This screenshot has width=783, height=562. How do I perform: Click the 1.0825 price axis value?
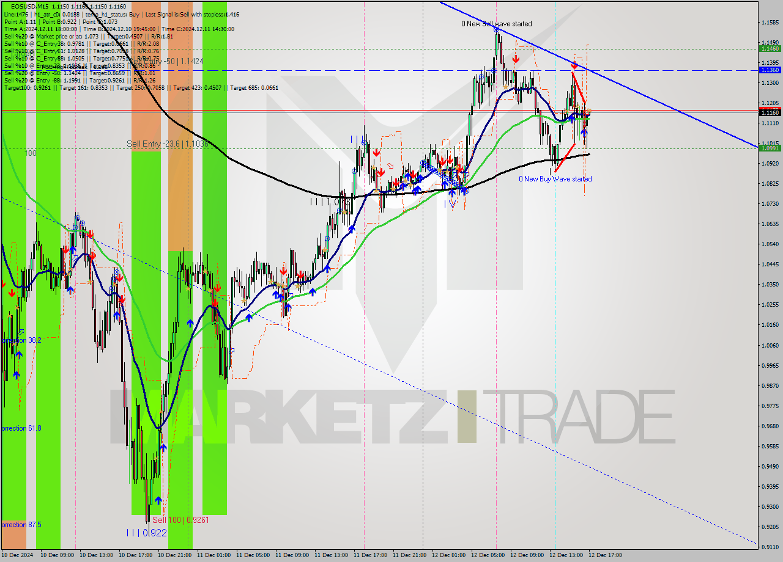point(770,183)
